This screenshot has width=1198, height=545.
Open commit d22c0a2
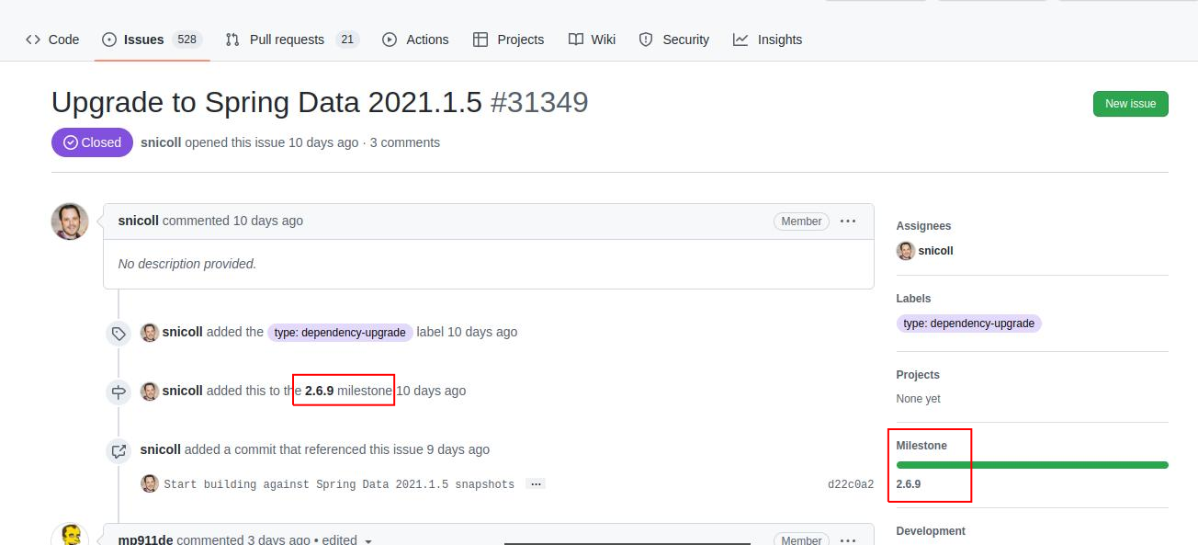[x=853, y=483]
